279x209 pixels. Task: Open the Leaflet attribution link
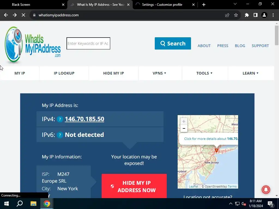(x=193, y=186)
